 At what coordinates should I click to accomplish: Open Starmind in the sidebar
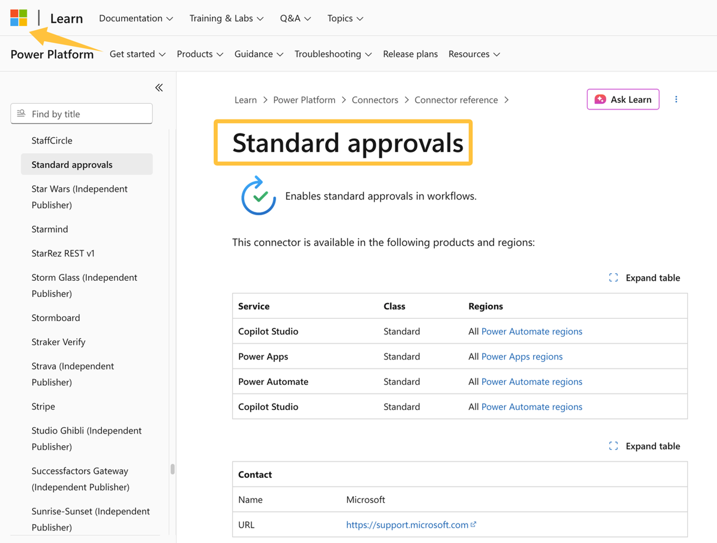point(50,229)
